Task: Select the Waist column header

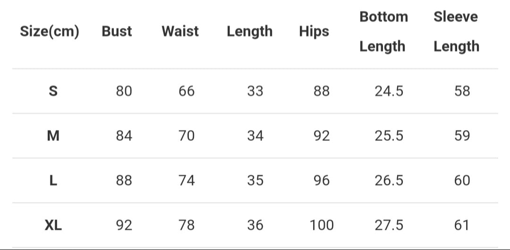Action: coord(180,32)
